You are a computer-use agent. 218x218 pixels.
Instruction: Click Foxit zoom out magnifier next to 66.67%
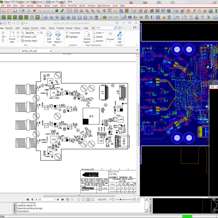coord(23,33)
